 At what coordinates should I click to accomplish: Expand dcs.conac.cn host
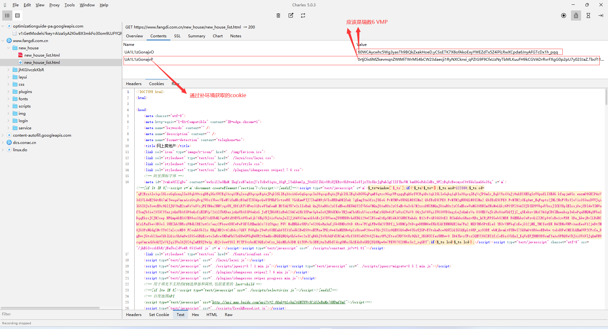pyautogui.click(x=3, y=142)
